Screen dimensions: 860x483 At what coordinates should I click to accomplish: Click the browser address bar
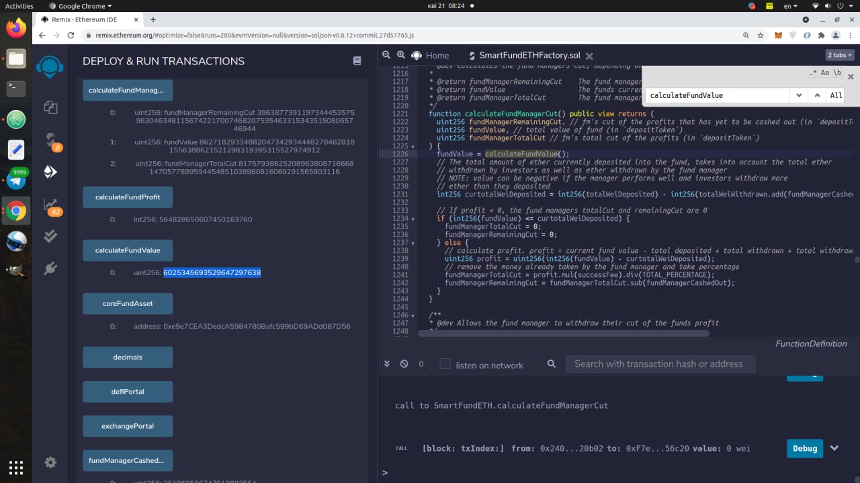point(410,35)
